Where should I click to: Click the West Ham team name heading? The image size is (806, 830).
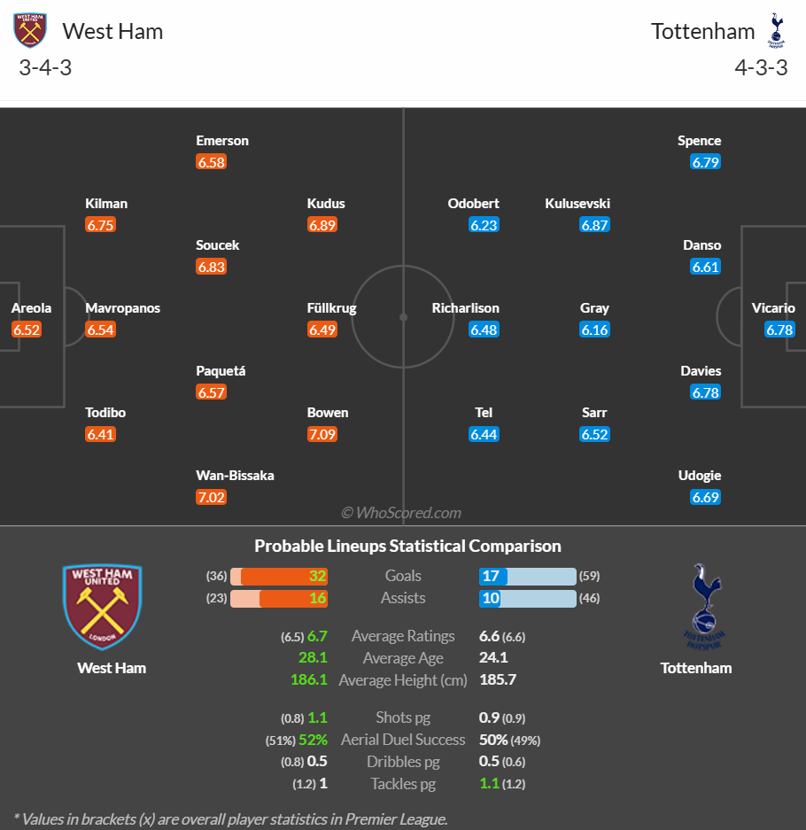tap(112, 31)
